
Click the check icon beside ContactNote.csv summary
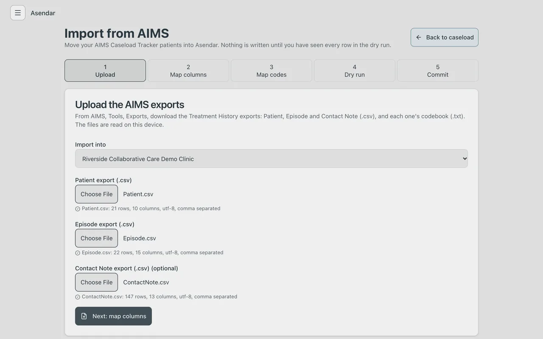pyautogui.click(x=78, y=297)
